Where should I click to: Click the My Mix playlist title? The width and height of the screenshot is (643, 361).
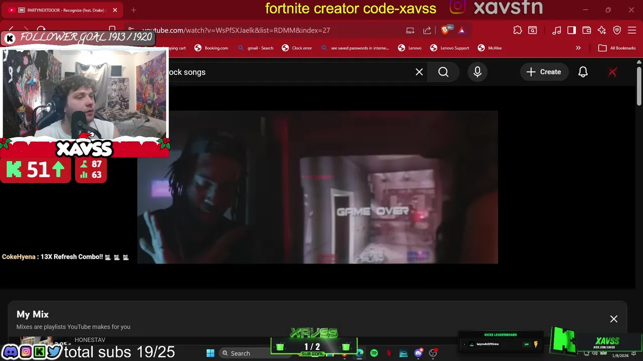(33, 314)
